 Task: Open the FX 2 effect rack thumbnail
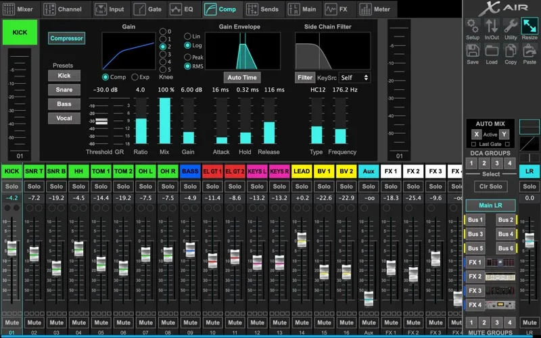pyautogui.click(x=500, y=276)
